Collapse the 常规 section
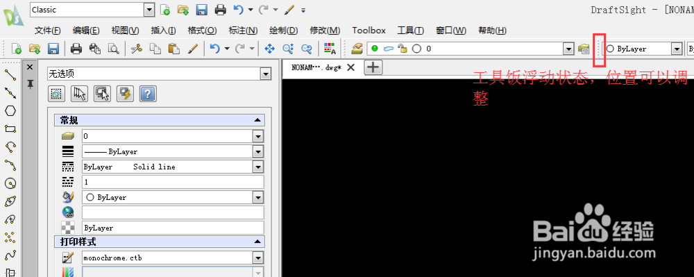Screen dimensions: 694x277 [257, 120]
